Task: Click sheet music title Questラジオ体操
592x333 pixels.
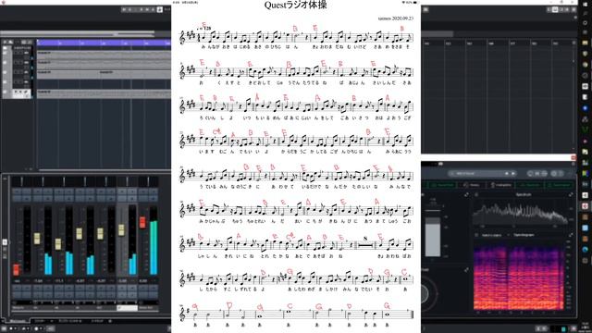Action: click(295, 6)
